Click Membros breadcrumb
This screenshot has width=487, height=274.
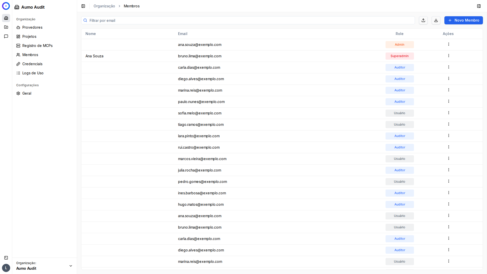132,6
